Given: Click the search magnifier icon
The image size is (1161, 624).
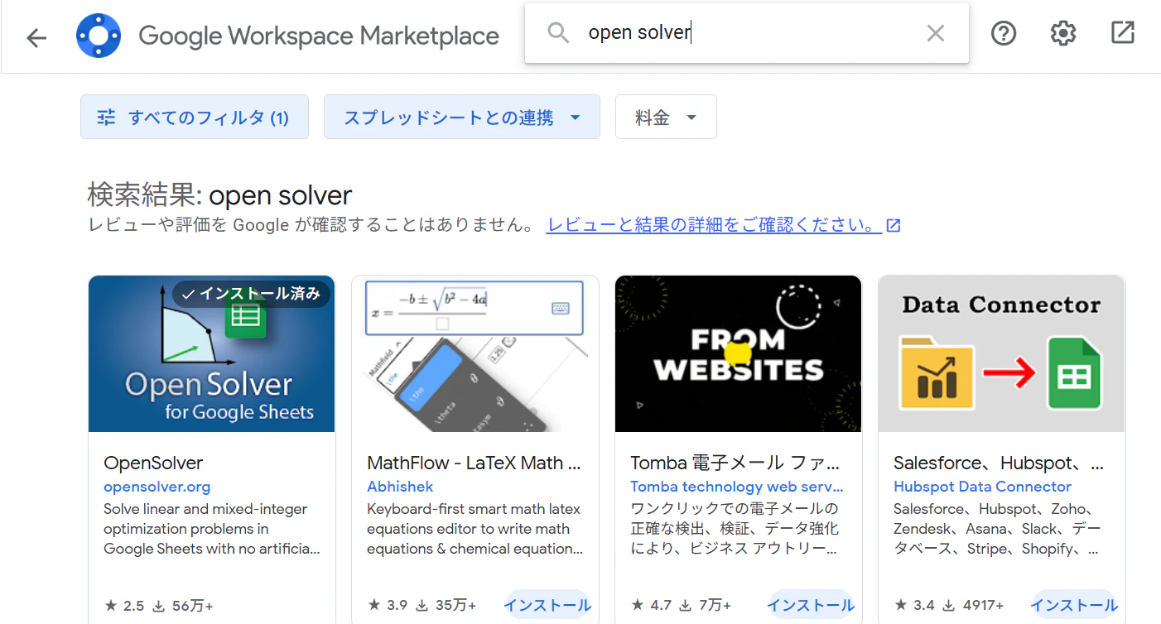Looking at the screenshot, I should [559, 33].
